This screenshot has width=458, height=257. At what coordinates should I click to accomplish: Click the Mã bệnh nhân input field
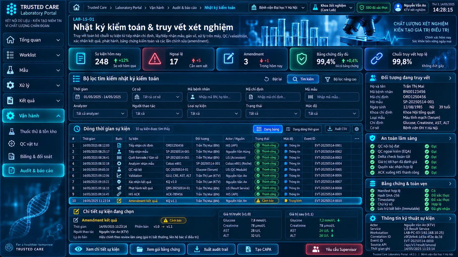tap(214, 97)
